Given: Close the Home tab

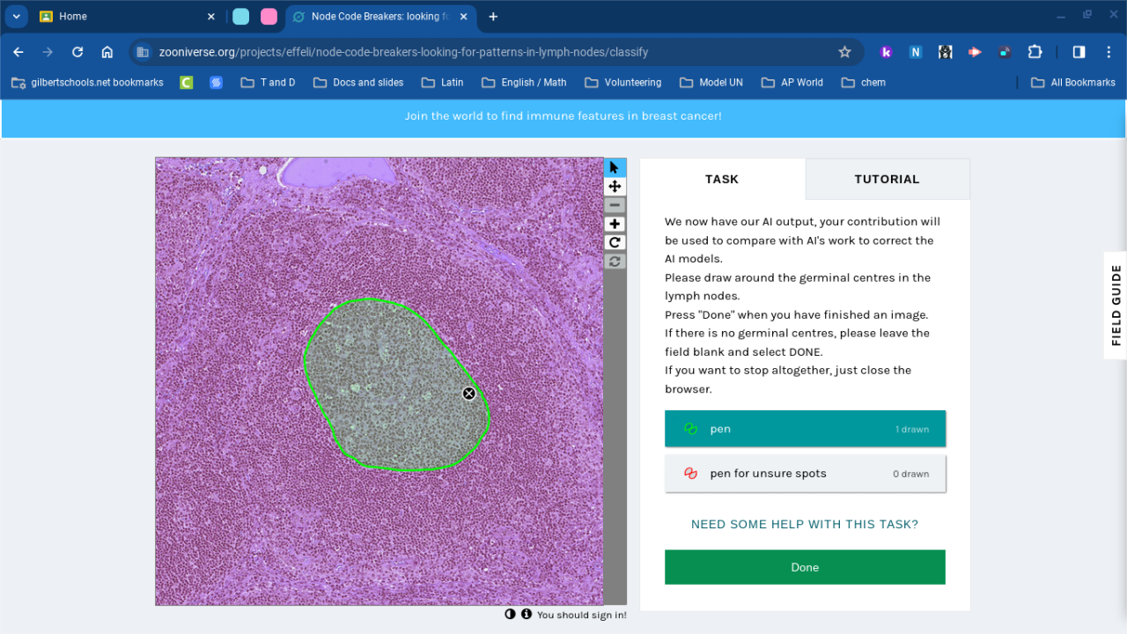Looking at the screenshot, I should pos(211,17).
